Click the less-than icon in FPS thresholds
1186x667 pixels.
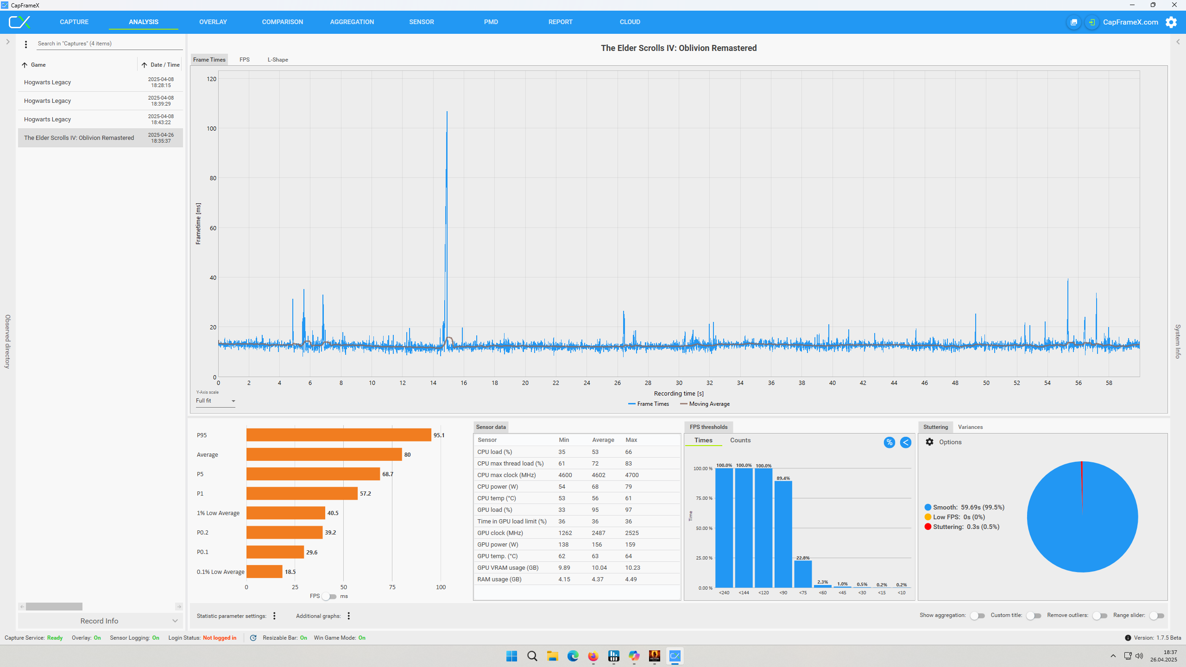click(905, 442)
